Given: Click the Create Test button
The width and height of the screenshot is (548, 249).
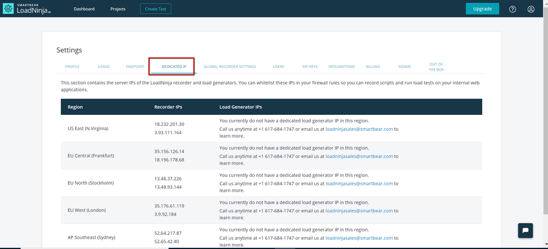Looking at the screenshot, I should point(156,9).
